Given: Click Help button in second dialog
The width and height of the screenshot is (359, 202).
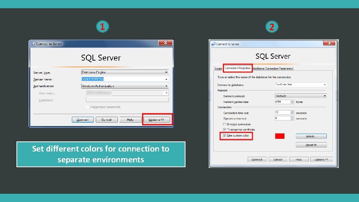Looking at the screenshot, I should (299, 159).
